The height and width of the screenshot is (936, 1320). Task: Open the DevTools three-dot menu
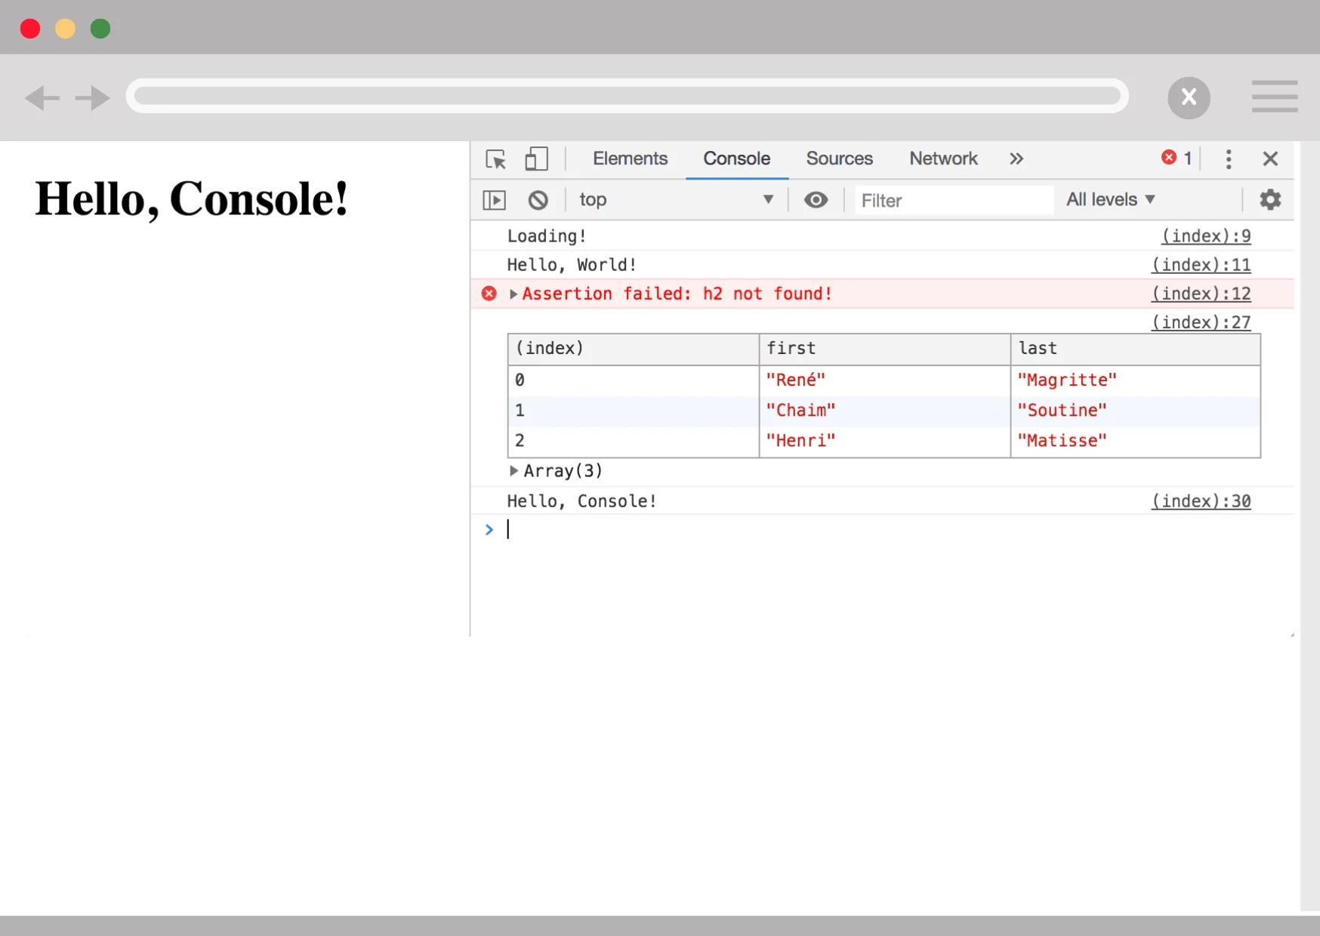coord(1229,159)
